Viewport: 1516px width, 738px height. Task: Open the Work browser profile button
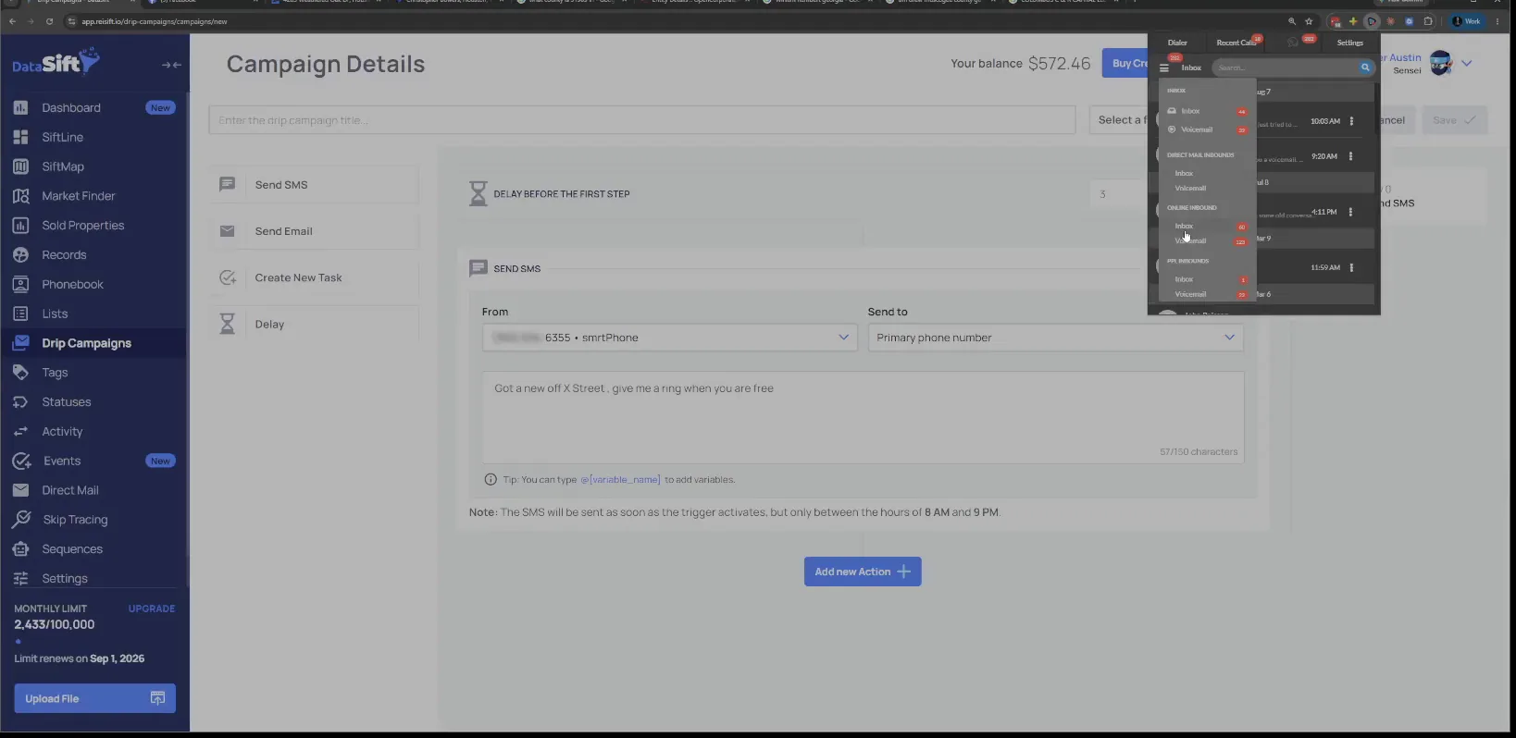1467,21
